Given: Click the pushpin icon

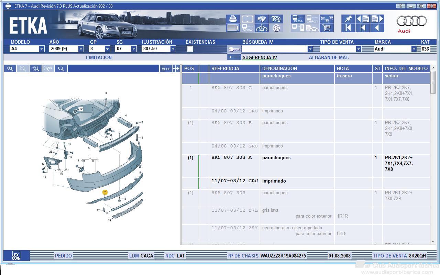Looking at the screenshot, I should 348,19.
